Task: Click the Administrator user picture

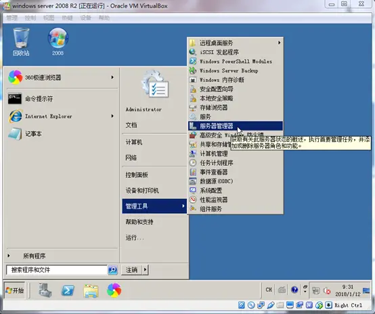Action: coord(156,84)
